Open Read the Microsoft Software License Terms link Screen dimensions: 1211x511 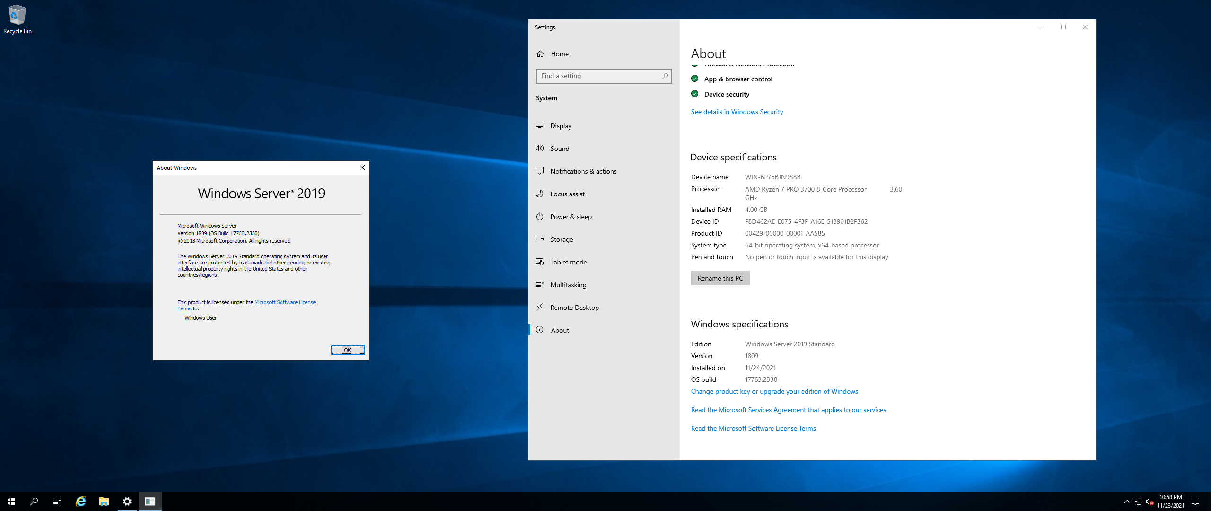point(754,429)
